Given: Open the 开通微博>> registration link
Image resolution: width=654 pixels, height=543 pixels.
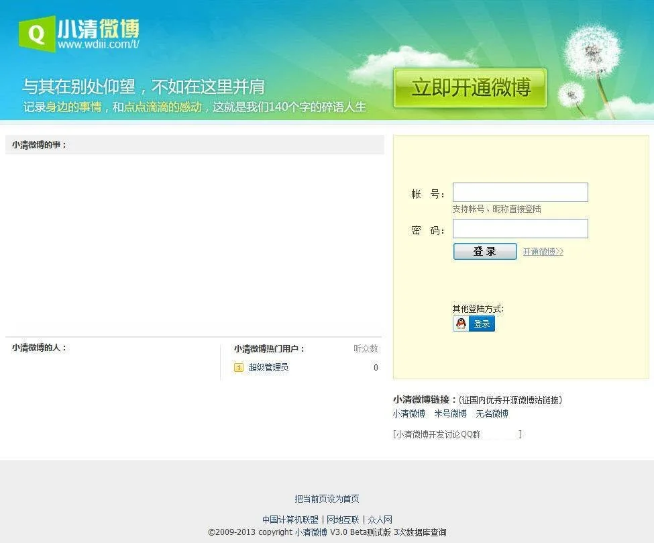Looking at the screenshot, I should 543,252.
